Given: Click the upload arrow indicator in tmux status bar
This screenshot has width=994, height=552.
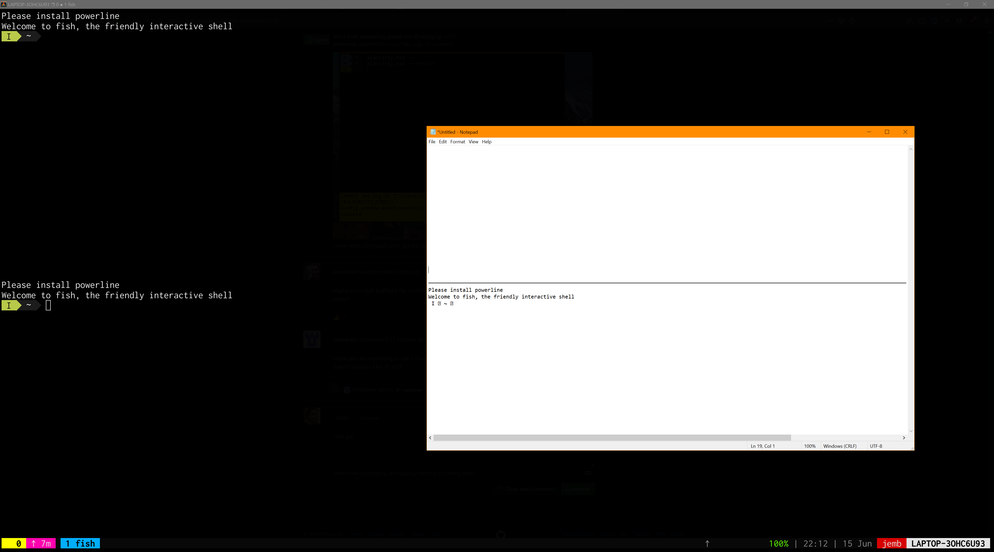Looking at the screenshot, I should pos(707,543).
